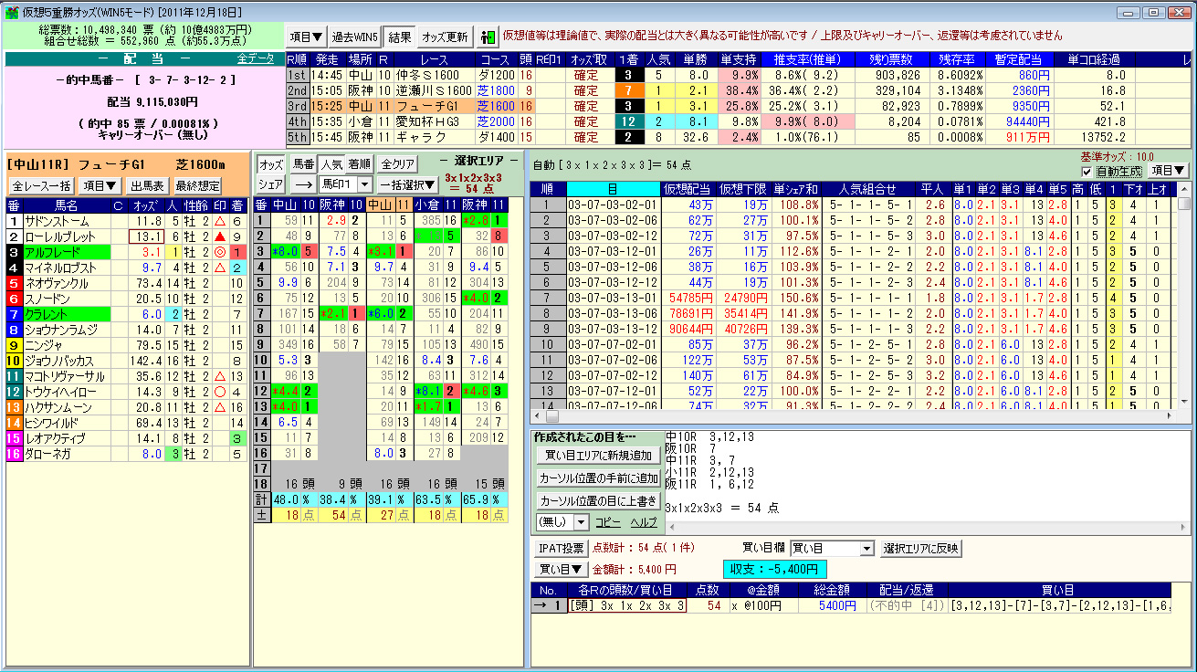
Task: Click the cyan 収支 balance box
Action: (761, 570)
